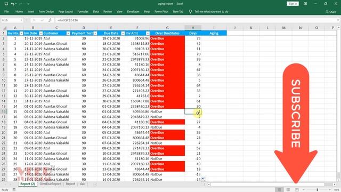This screenshot has width=341, height=192.
Task: Switch to the Report sheet tab
Action: pyautogui.click(x=70, y=184)
